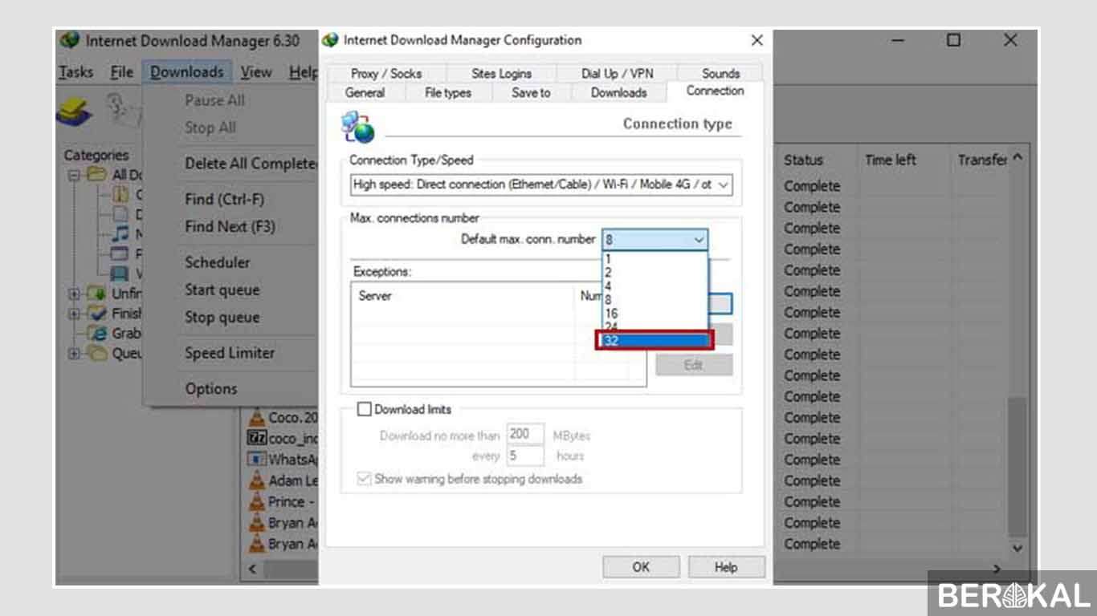
Task: Switch to the General tab
Action: pyautogui.click(x=365, y=92)
